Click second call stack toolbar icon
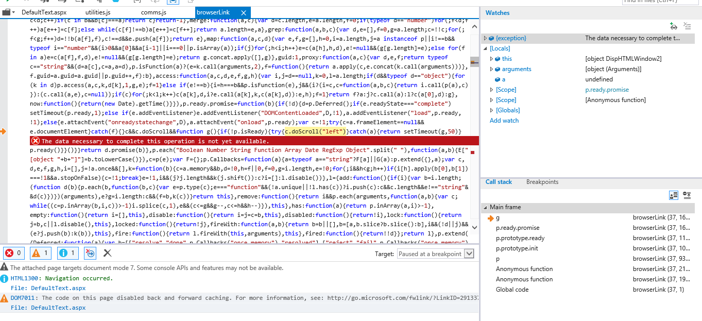Image resolution: width=702 pixels, height=321 pixels. click(x=687, y=195)
